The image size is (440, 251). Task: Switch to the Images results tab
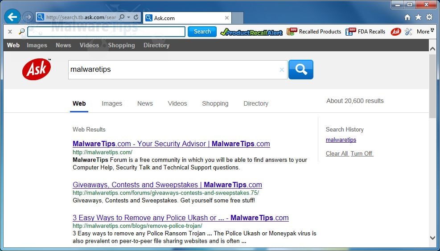(112, 103)
